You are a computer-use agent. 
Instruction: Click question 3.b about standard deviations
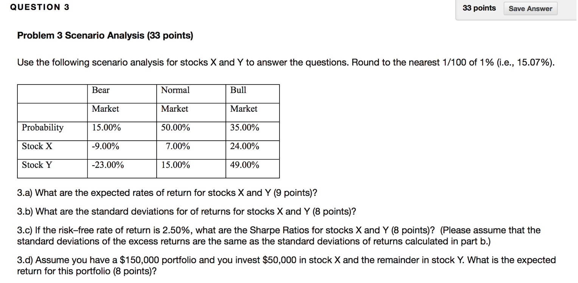tap(186, 212)
